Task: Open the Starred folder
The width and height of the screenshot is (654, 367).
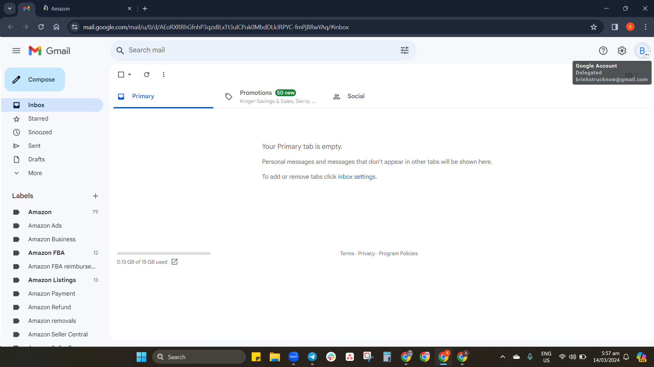Action: tap(52, 119)
